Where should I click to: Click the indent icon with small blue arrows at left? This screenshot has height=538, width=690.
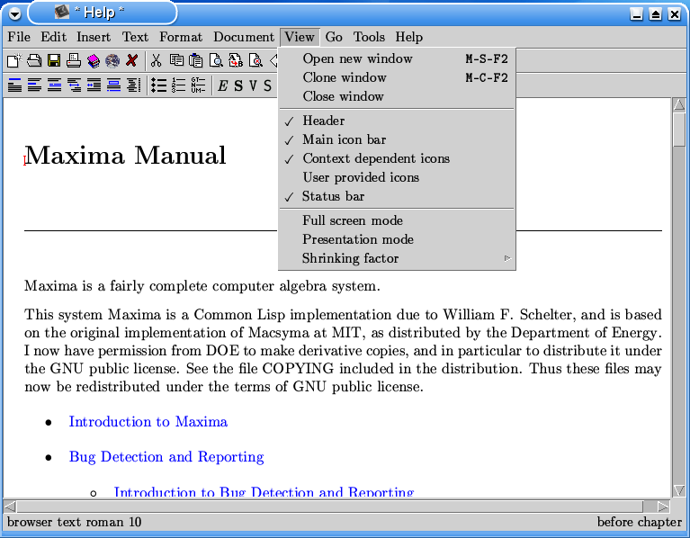coord(94,85)
